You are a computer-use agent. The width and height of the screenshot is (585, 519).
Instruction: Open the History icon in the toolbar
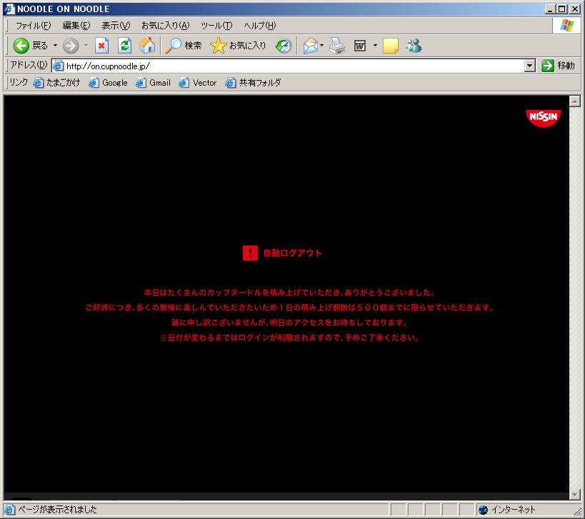coord(284,46)
